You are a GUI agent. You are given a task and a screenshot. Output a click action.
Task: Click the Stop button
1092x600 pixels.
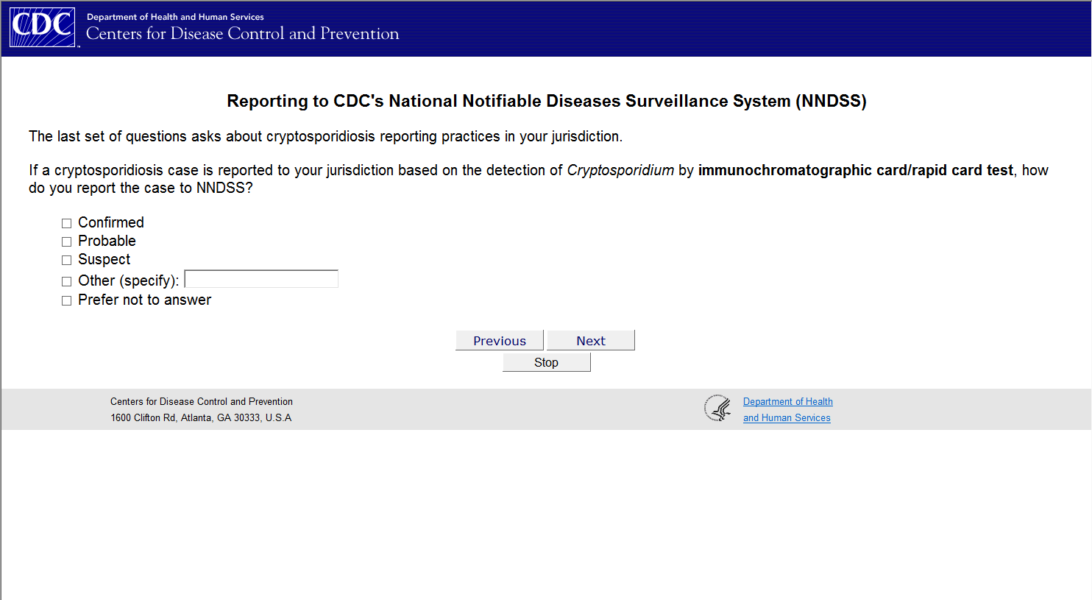click(x=546, y=362)
